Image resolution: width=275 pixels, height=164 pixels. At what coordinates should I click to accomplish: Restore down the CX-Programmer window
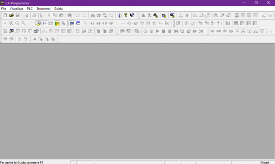[x=256, y=3]
